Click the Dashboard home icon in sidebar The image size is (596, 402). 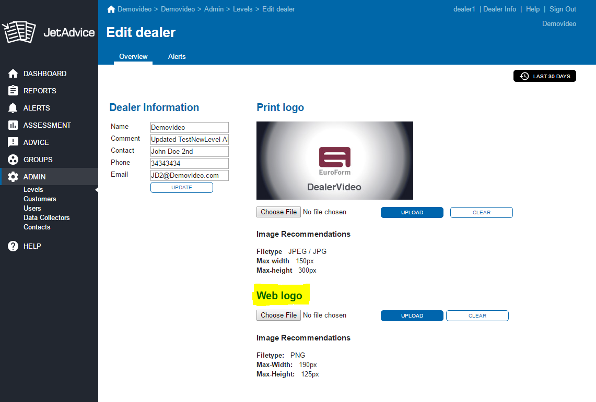(x=13, y=74)
